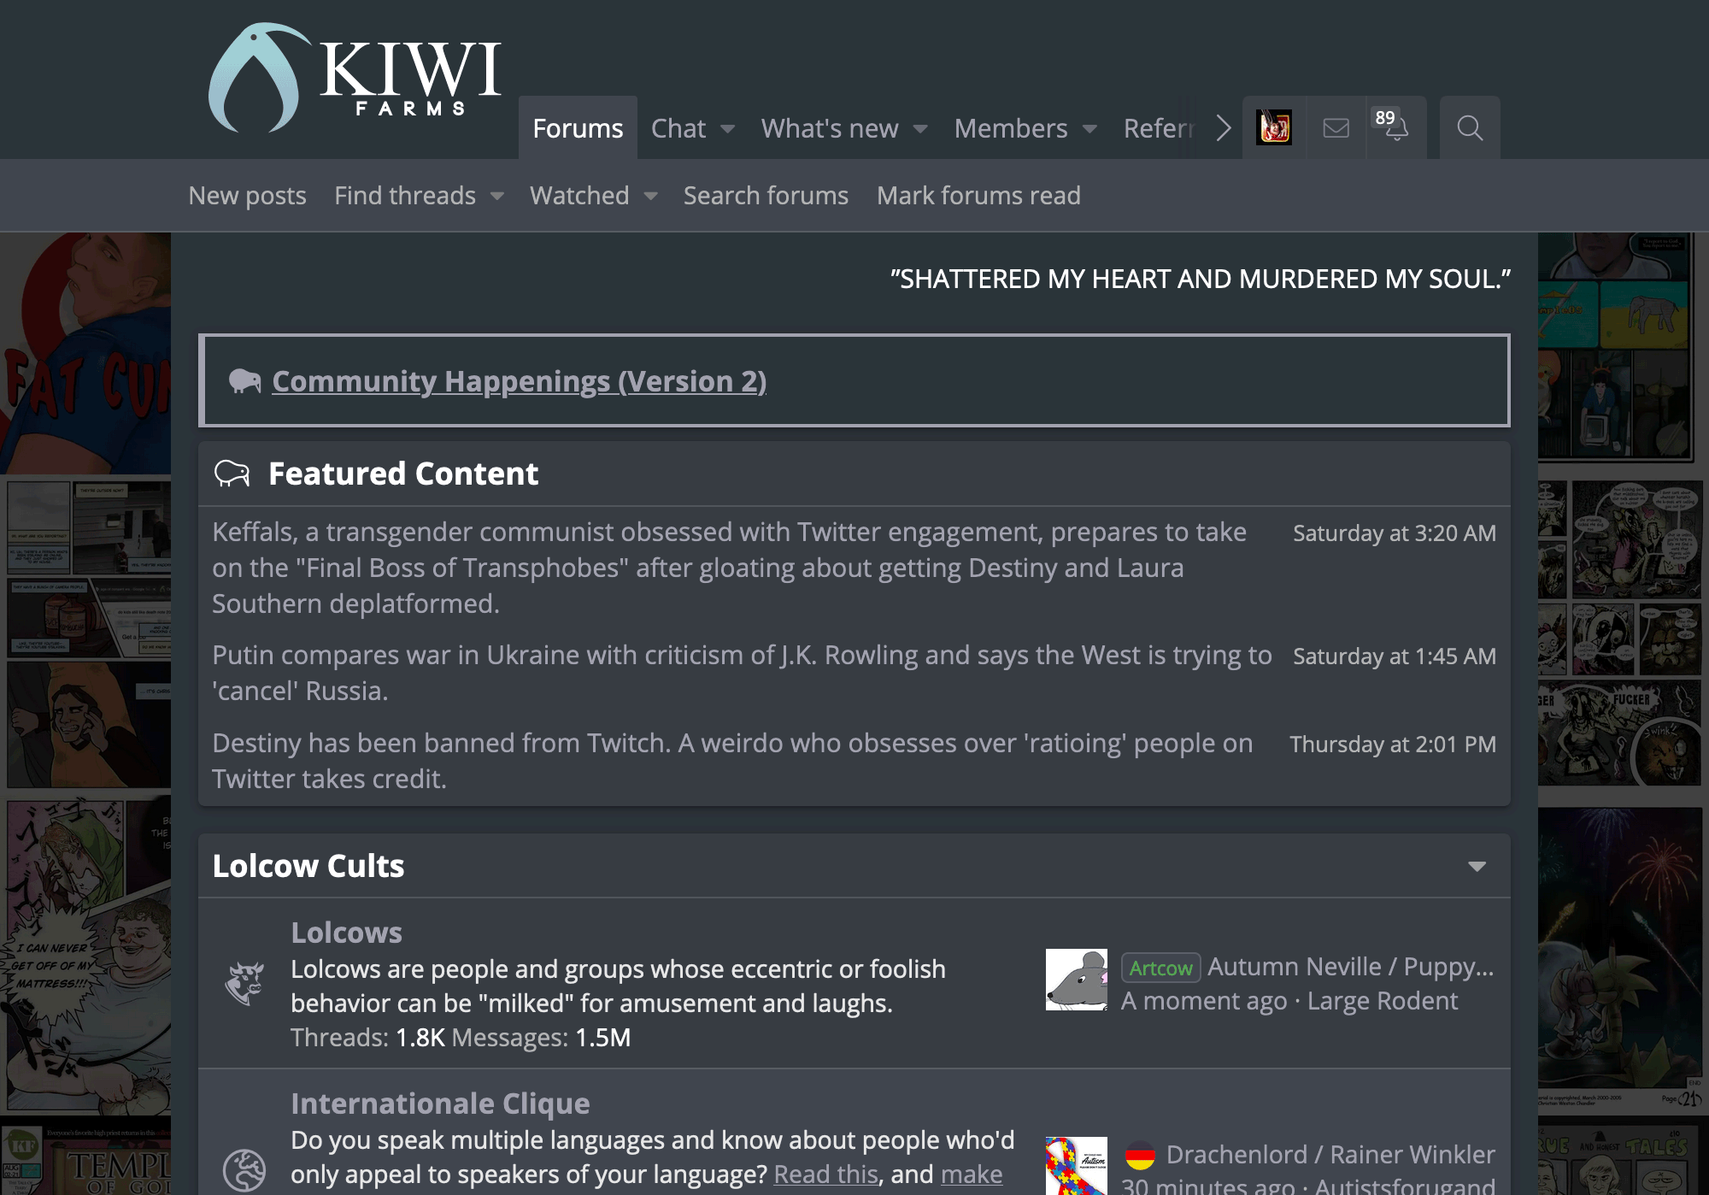This screenshot has width=1709, height=1195.
Task: Click Mark forums read
Action: click(978, 196)
